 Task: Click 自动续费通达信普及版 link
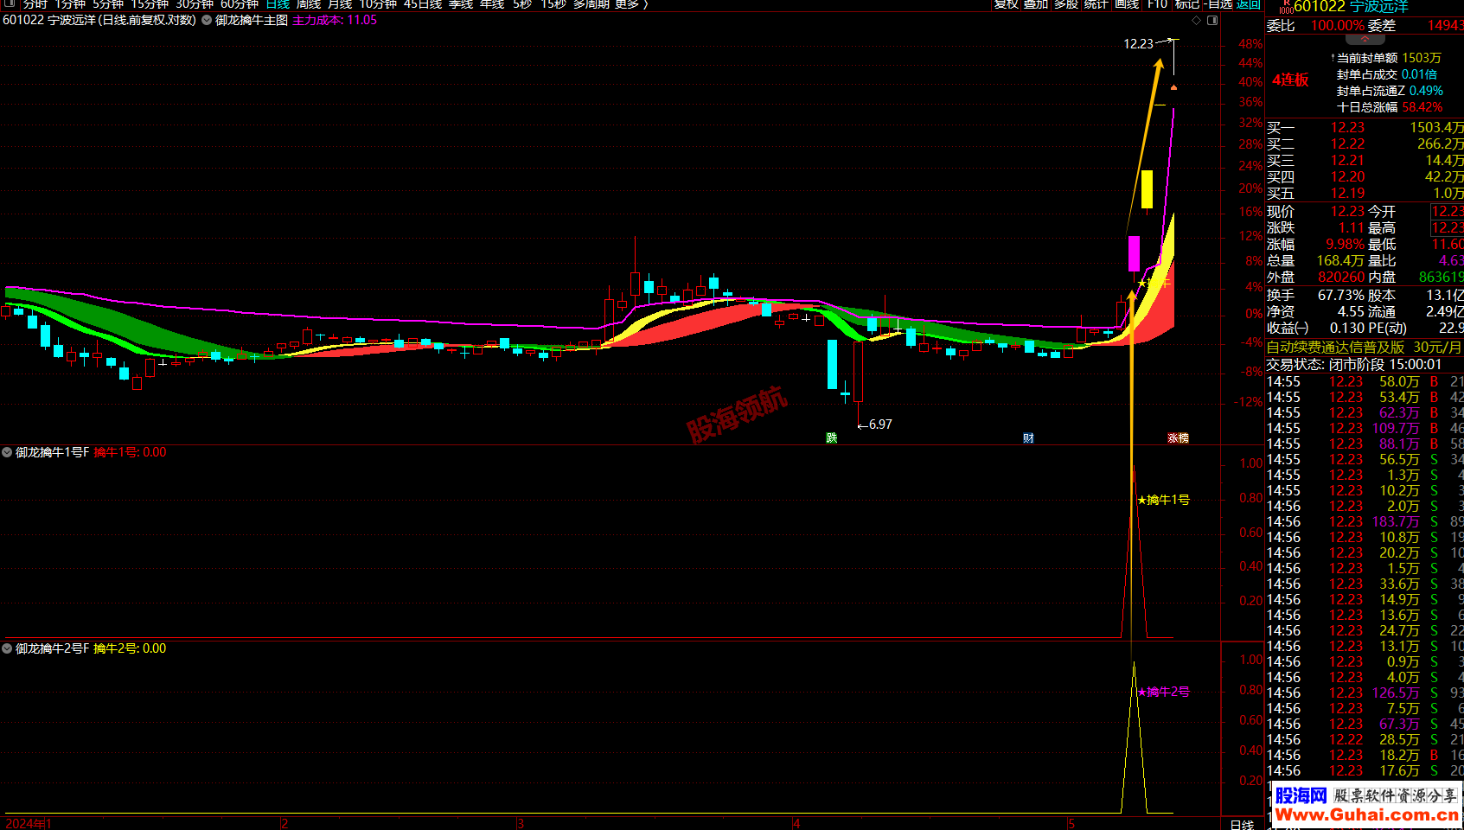pos(1365,348)
